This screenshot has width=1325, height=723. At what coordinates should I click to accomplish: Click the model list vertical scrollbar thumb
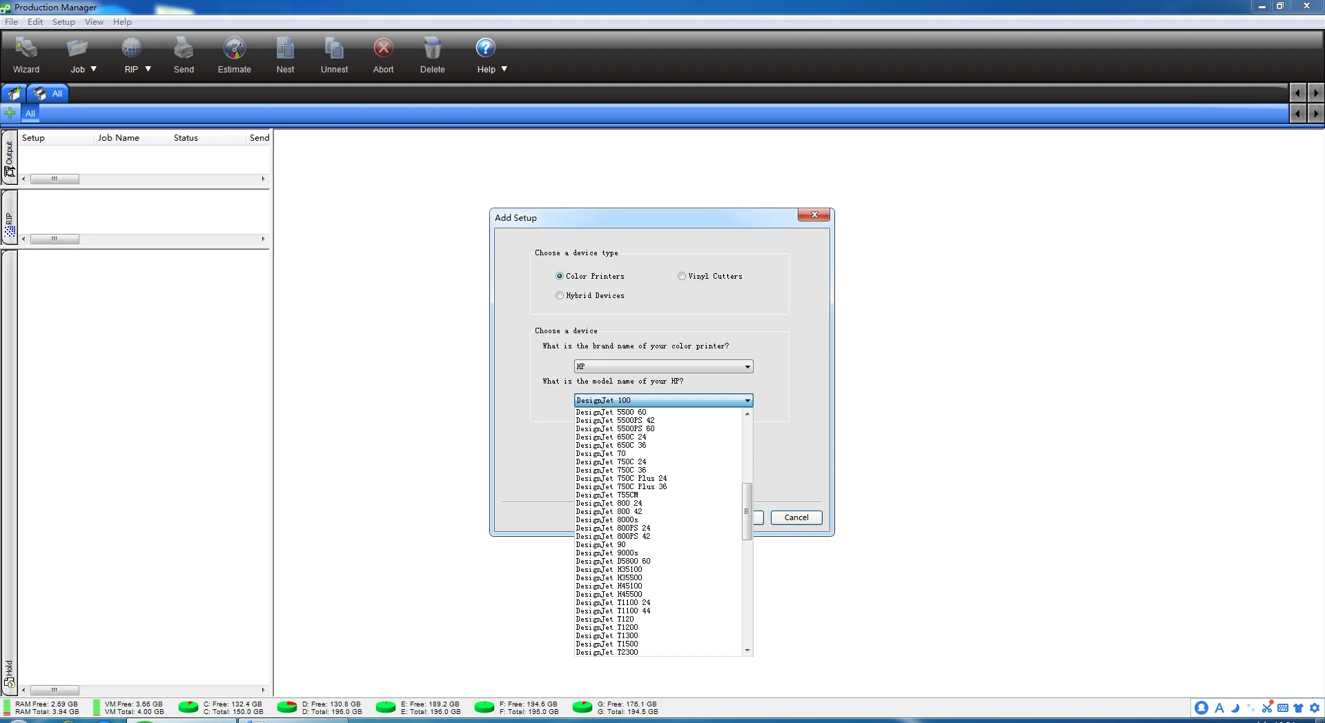[x=747, y=511]
